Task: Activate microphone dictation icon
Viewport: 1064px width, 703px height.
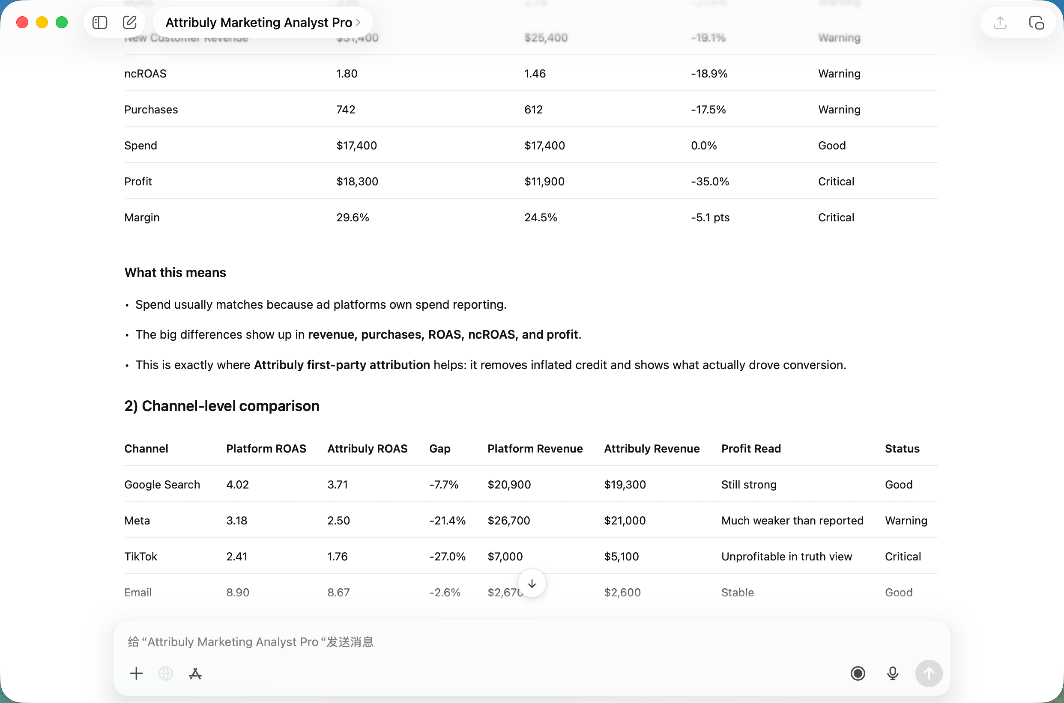Action: pos(893,673)
